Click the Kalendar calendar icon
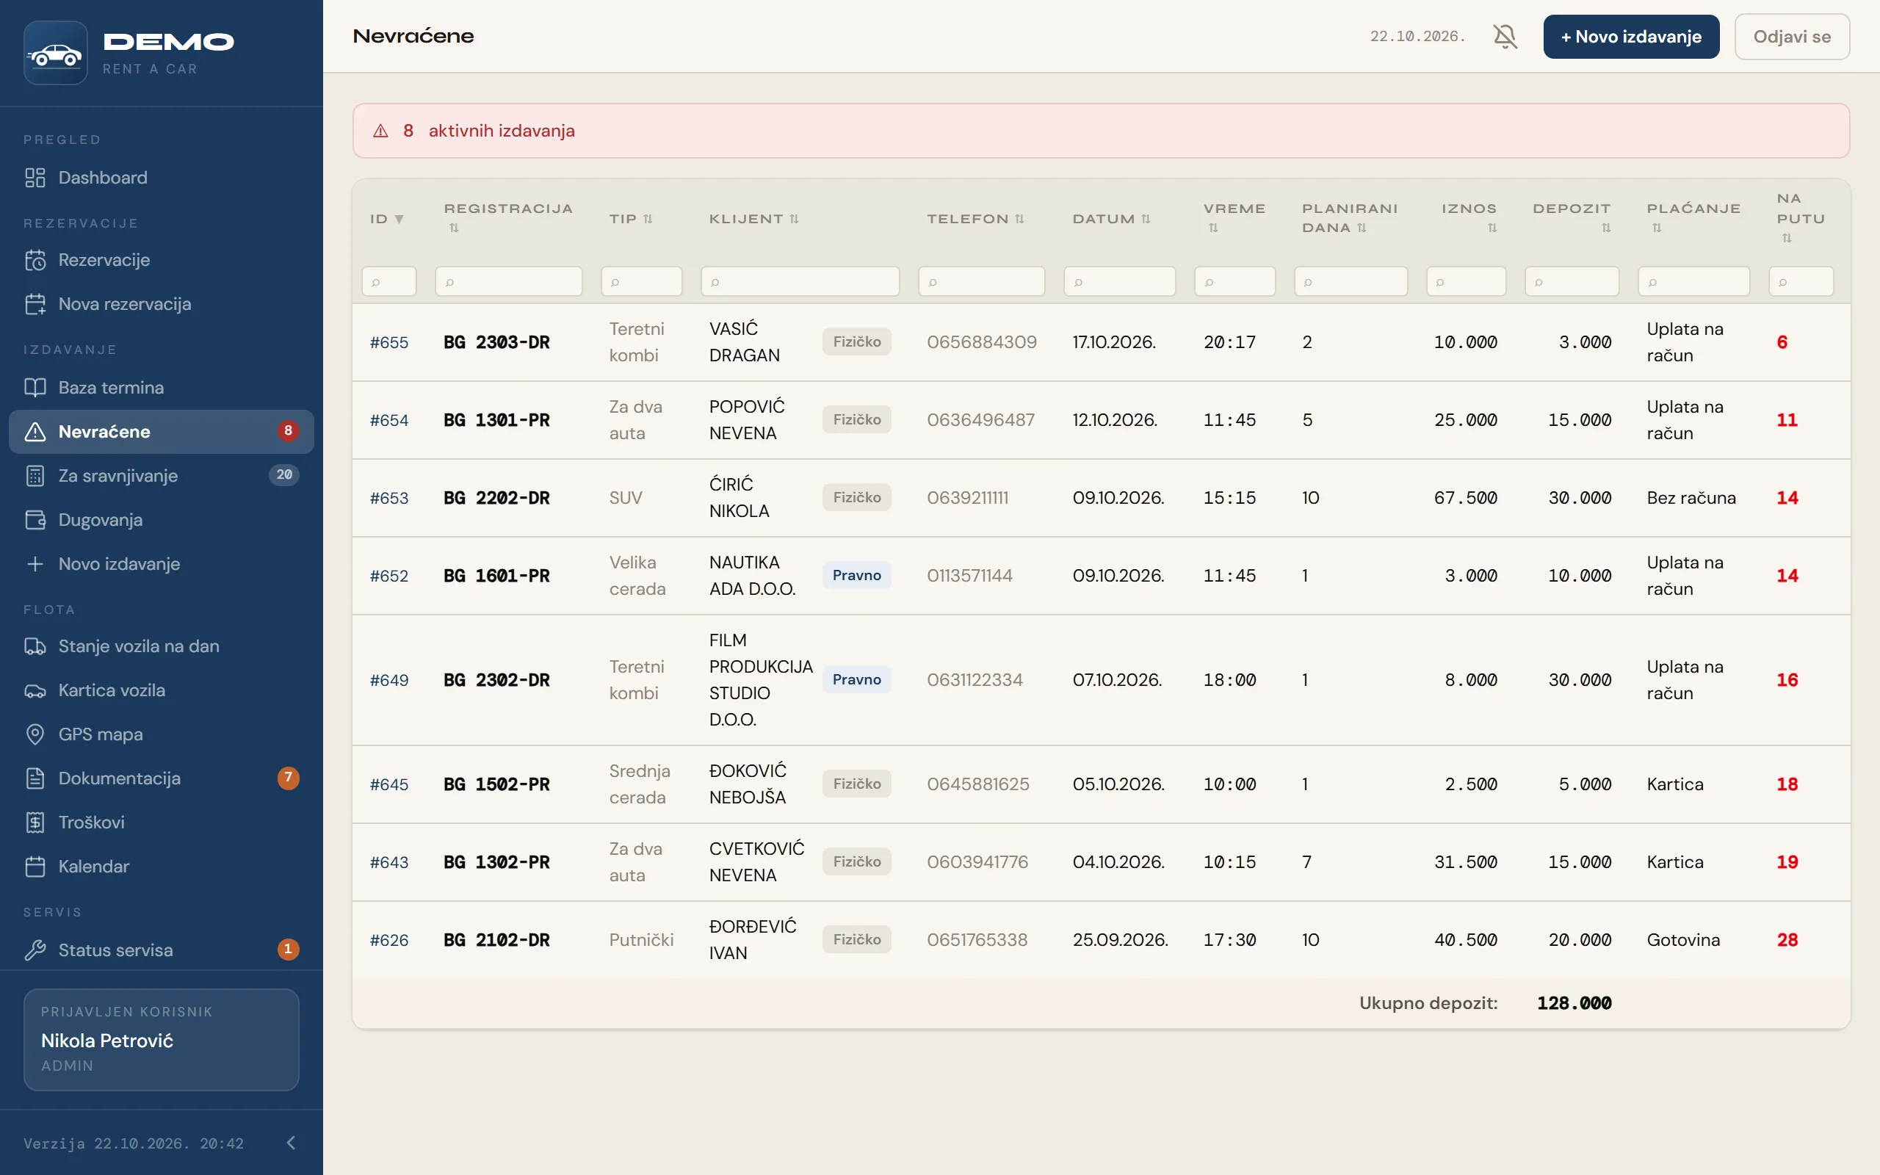 pyautogui.click(x=35, y=866)
